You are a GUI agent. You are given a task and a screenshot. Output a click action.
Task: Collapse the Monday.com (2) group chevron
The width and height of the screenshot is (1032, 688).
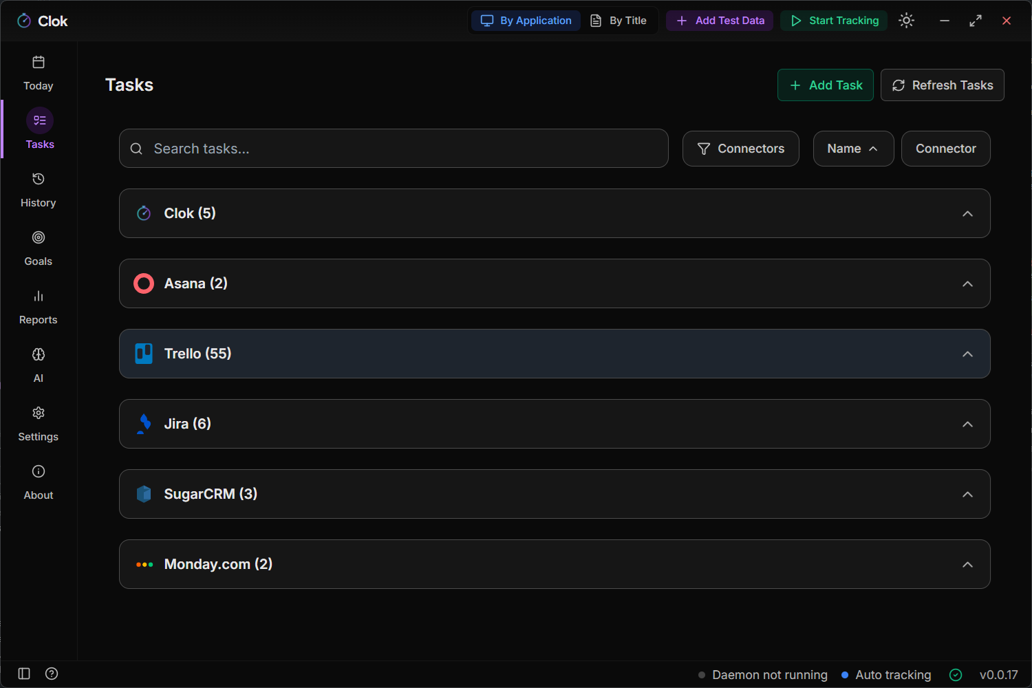(967, 564)
